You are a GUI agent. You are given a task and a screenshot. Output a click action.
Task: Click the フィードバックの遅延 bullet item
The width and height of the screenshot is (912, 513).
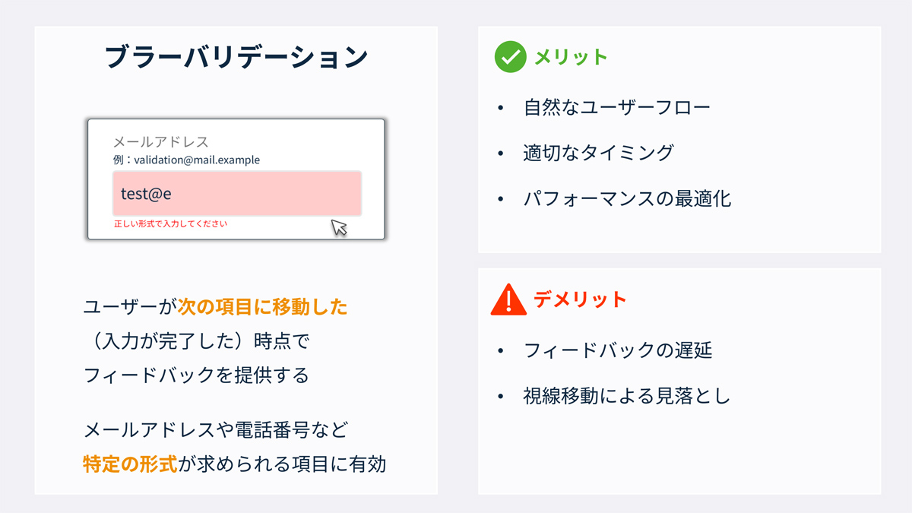point(617,350)
